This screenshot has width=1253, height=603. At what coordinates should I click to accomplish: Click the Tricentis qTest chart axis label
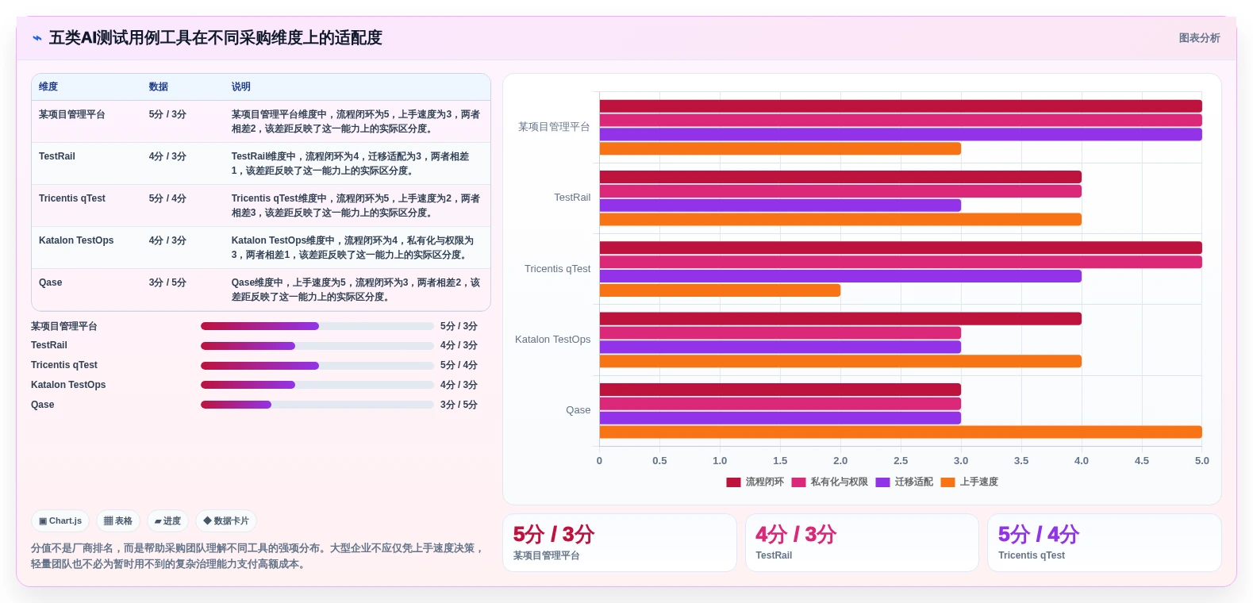tap(557, 269)
